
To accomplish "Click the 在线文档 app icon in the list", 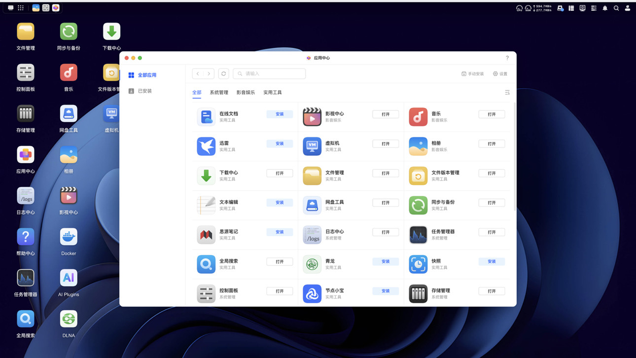I will tap(206, 117).
